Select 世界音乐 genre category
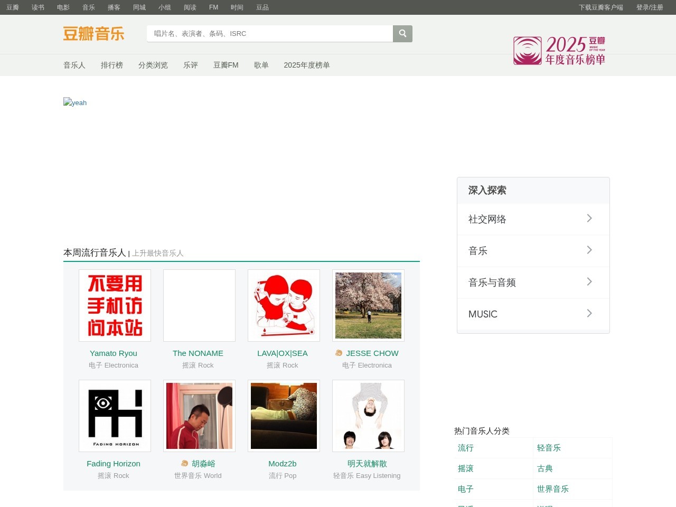 (x=553, y=489)
